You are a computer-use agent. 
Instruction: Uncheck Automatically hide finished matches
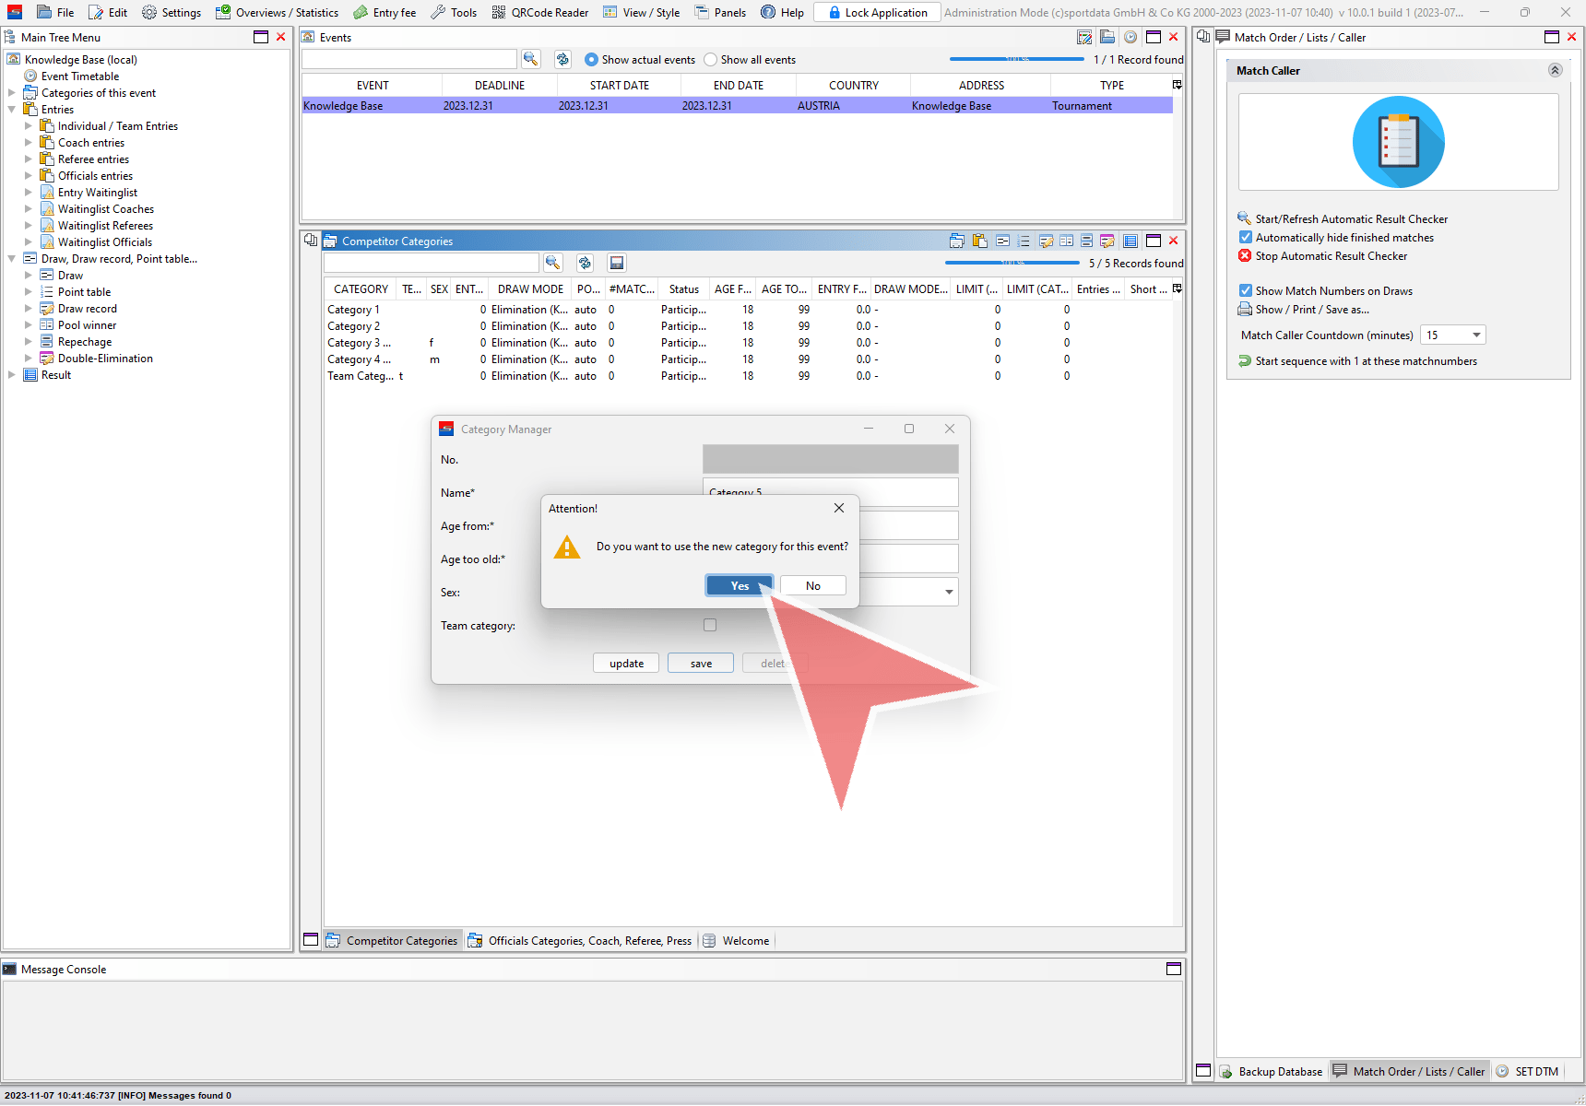[x=1246, y=238]
